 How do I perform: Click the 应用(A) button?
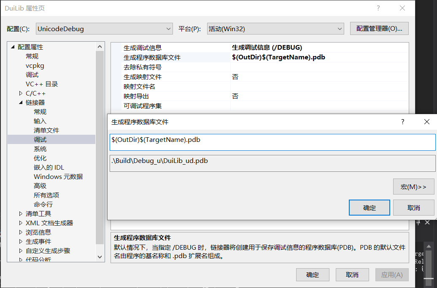[x=392, y=275]
